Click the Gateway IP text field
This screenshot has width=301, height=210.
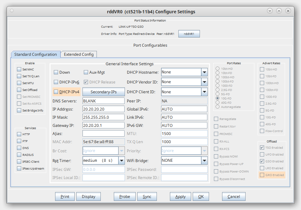coord(103,125)
